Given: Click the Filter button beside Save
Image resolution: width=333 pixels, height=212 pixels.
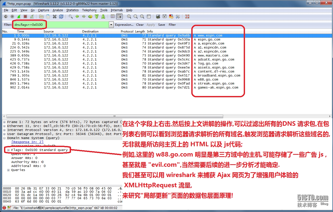Looking at the screenshot, I should (172, 25).
